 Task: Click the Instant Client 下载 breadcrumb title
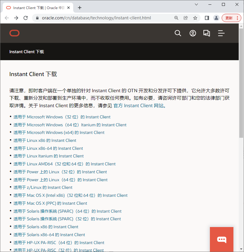tap(26, 52)
